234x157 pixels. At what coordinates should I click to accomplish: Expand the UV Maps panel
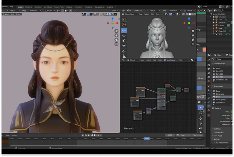click(x=216, y=129)
